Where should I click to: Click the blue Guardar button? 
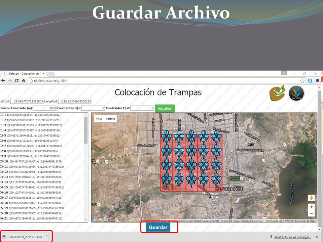[x=158, y=227]
